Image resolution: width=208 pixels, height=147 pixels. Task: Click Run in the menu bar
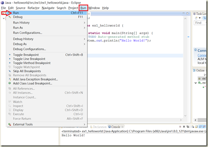83,8
